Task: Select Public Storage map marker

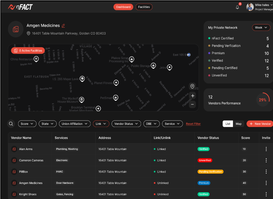Action: pos(153,65)
